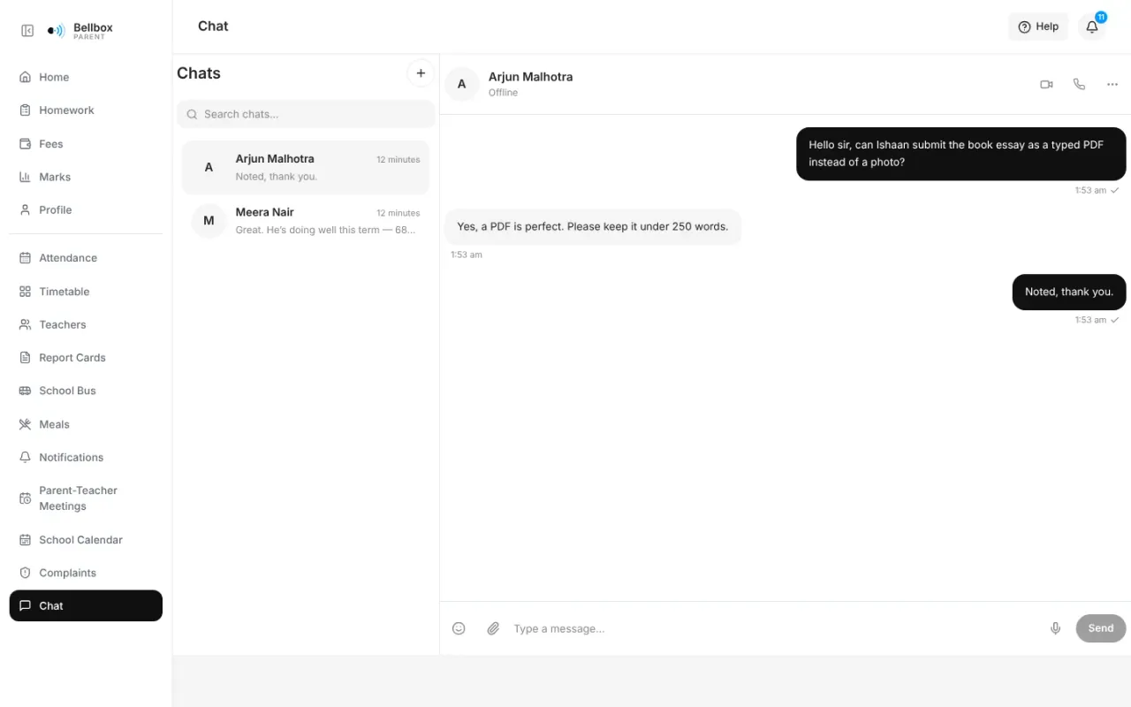Click the 'Noted, thank you.' message bubble
The image size is (1131, 707).
point(1069,292)
